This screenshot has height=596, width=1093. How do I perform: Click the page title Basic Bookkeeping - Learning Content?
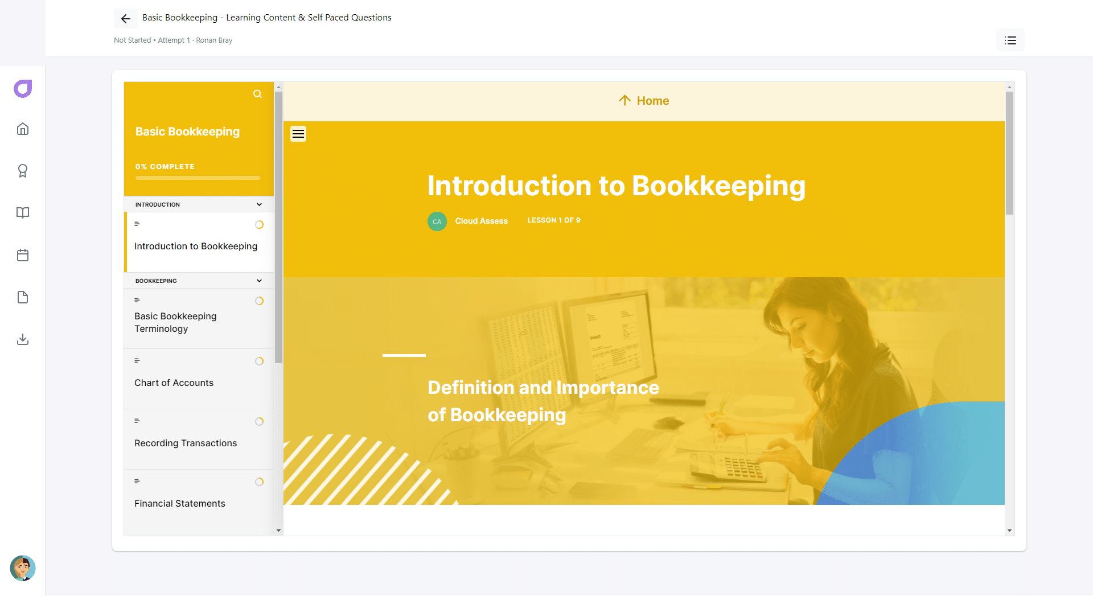[x=267, y=18]
